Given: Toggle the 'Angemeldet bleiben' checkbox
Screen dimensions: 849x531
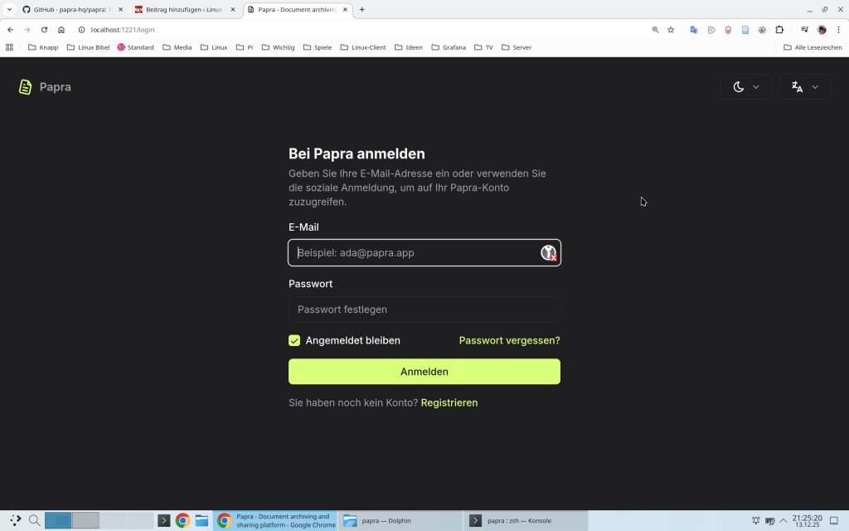Looking at the screenshot, I should [294, 340].
